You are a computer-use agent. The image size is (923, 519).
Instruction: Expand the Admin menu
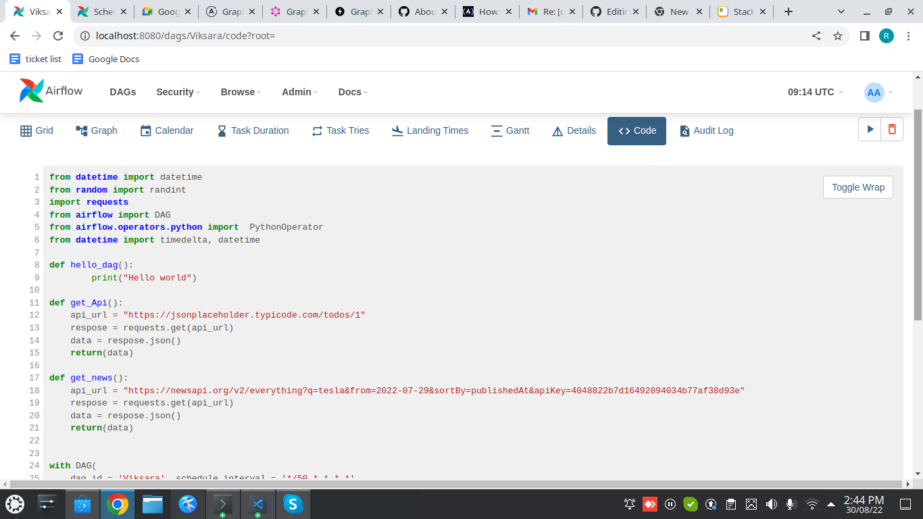(300, 92)
